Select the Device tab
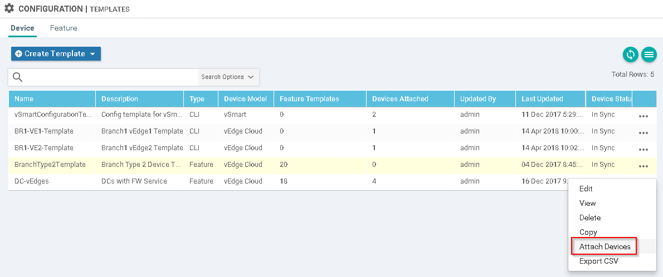This screenshot has height=277, width=663. tap(22, 28)
